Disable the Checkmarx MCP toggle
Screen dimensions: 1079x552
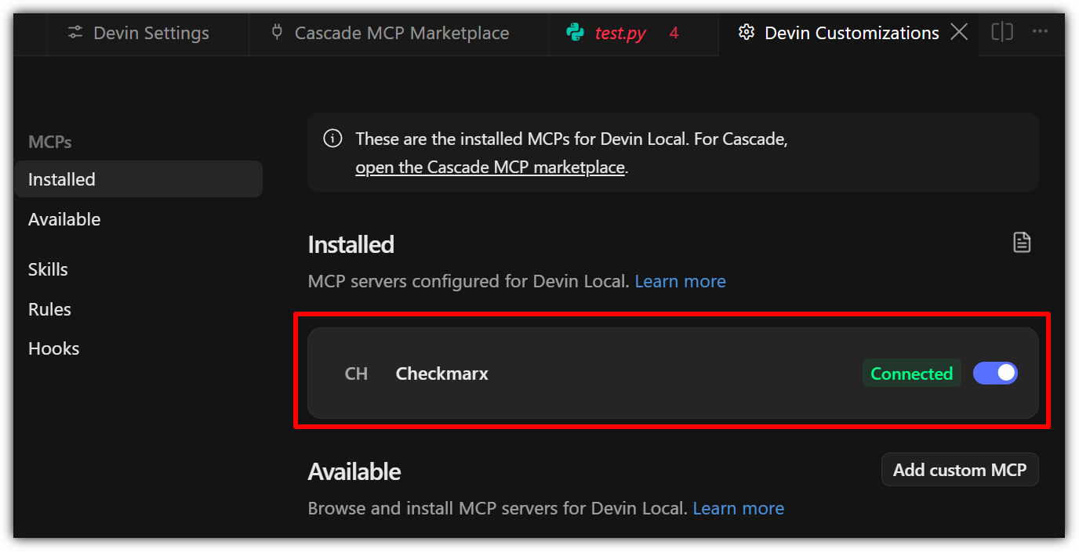(995, 373)
